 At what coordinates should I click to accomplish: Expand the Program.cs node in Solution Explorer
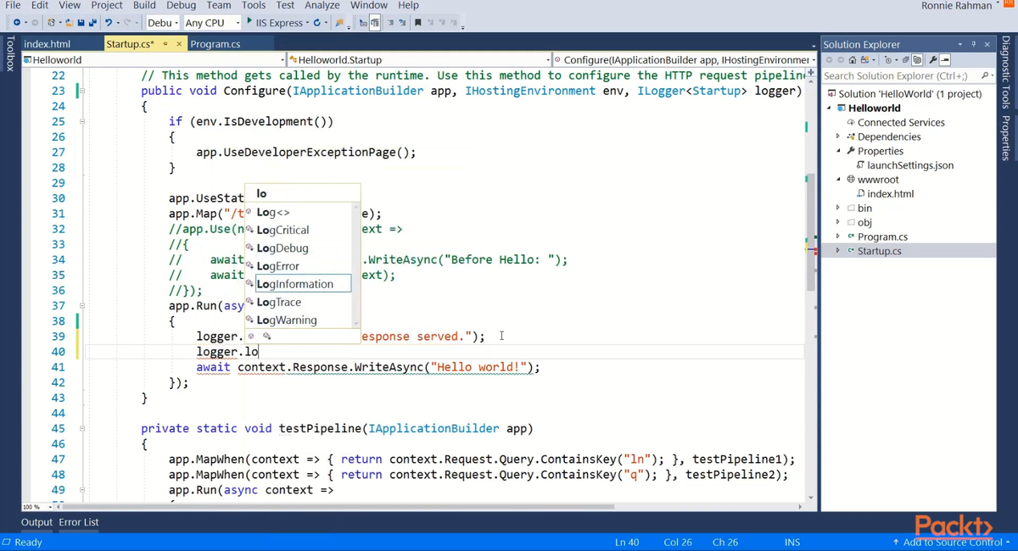coord(838,237)
